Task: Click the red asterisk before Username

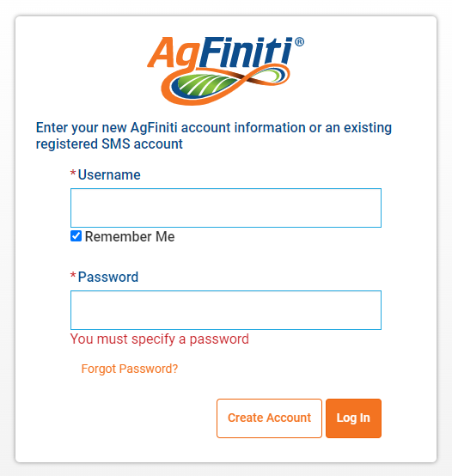Action: [73, 174]
